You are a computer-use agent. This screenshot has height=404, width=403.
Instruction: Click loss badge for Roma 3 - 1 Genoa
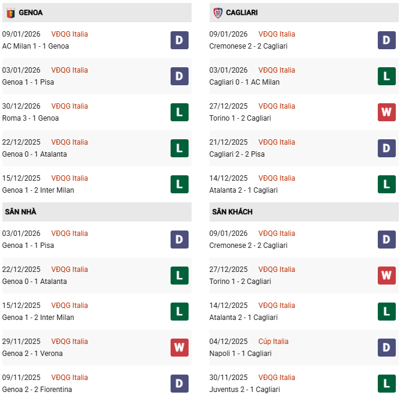pos(180,112)
